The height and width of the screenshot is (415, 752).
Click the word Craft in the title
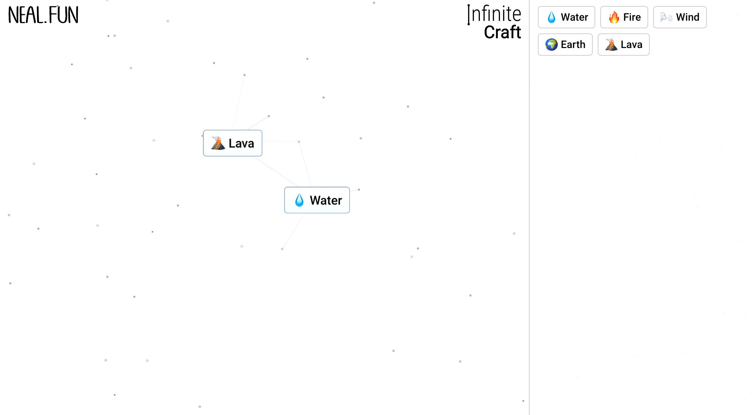503,32
